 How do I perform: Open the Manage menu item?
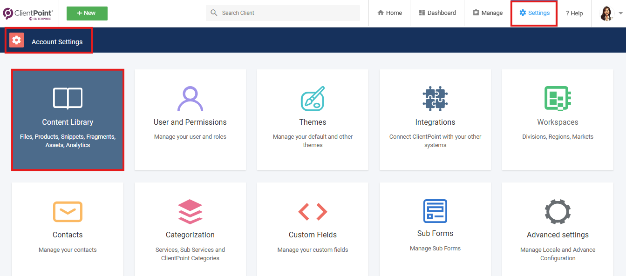488,13
